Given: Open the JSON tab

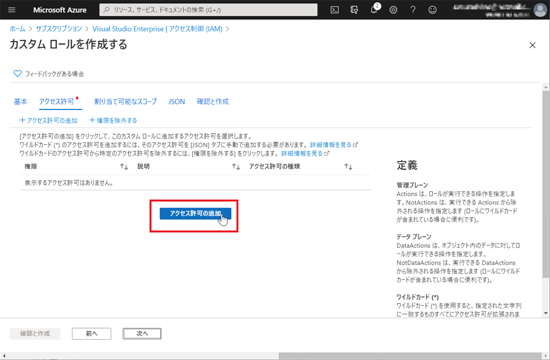Looking at the screenshot, I should (176, 101).
